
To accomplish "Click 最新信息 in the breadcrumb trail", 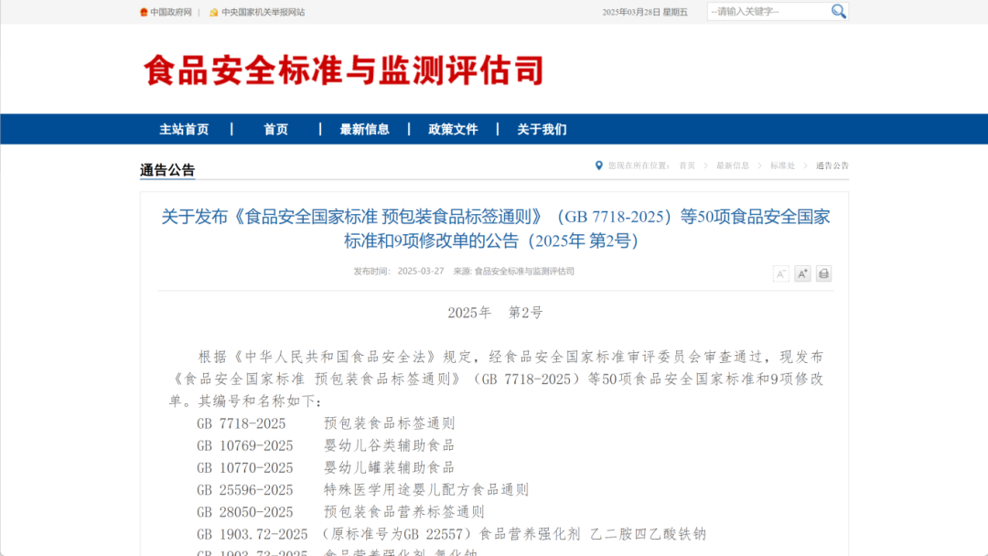I will (x=735, y=166).
